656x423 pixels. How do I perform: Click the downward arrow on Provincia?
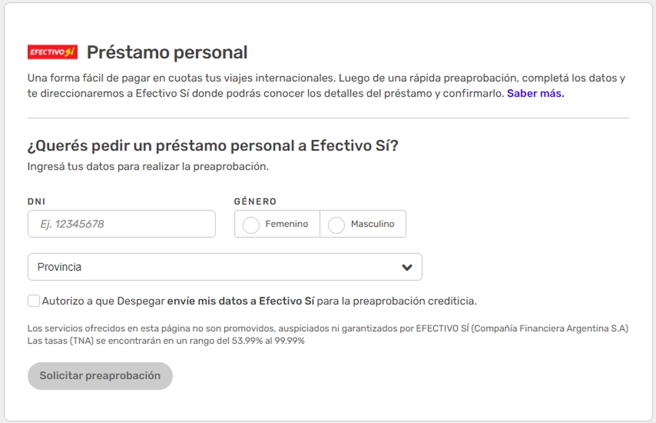(x=406, y=267)
